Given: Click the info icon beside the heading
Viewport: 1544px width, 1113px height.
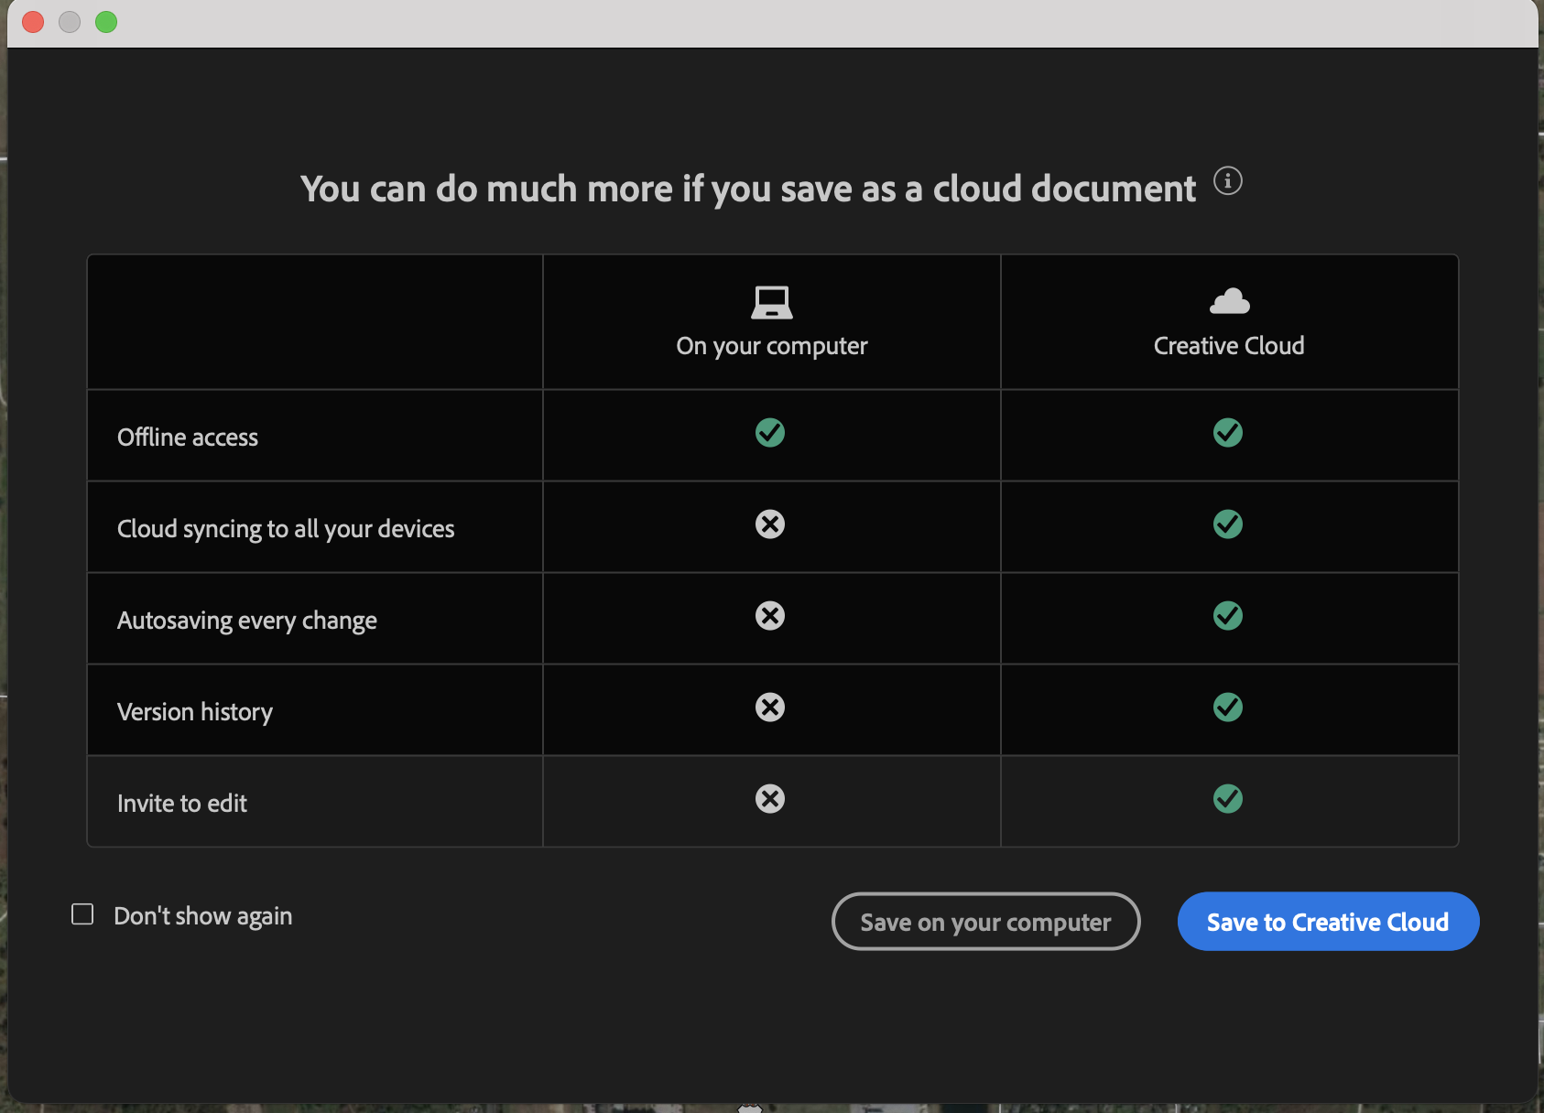Looking at the screenshot, I should [1227, 181].
